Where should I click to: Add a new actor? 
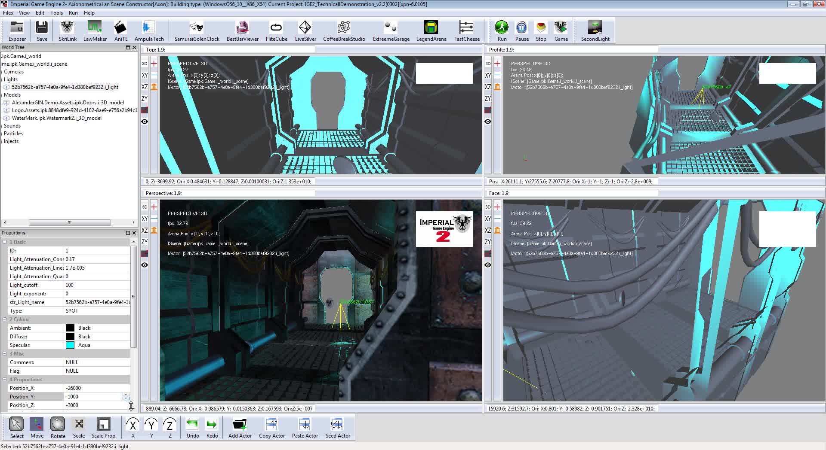(240, 428)
